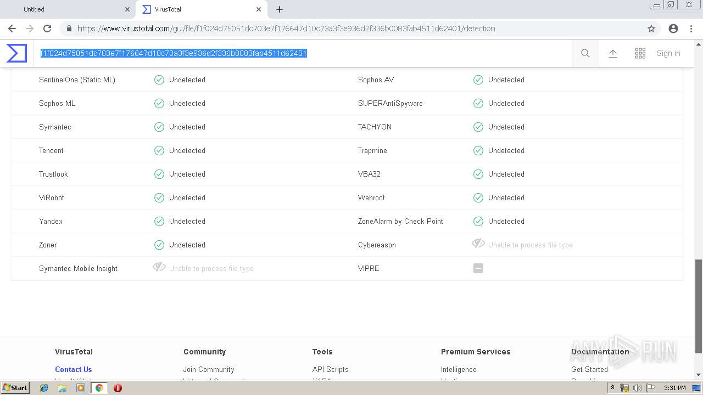Click the ZoneAlarm by Check Point text
The image size is (703, 395).
click(x=400, y=221)
